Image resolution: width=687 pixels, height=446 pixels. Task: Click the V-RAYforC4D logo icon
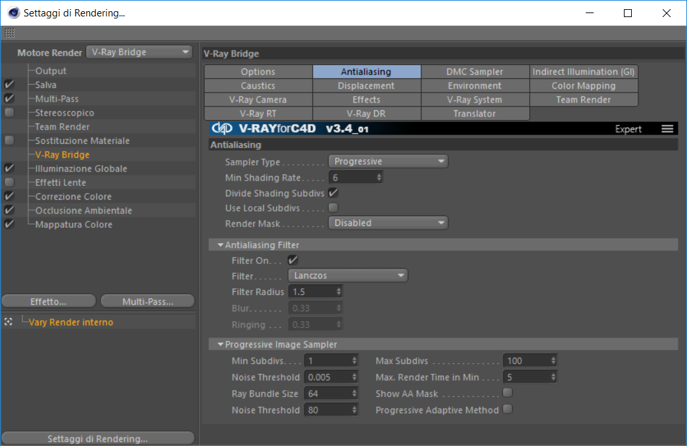(222, 128)
